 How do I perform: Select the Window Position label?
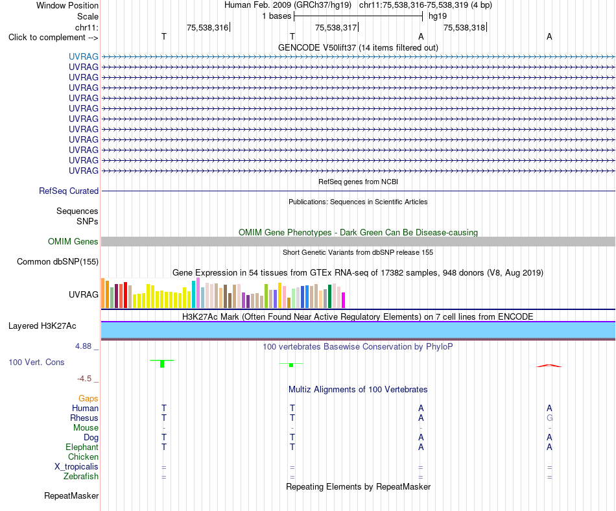point(67,5)
